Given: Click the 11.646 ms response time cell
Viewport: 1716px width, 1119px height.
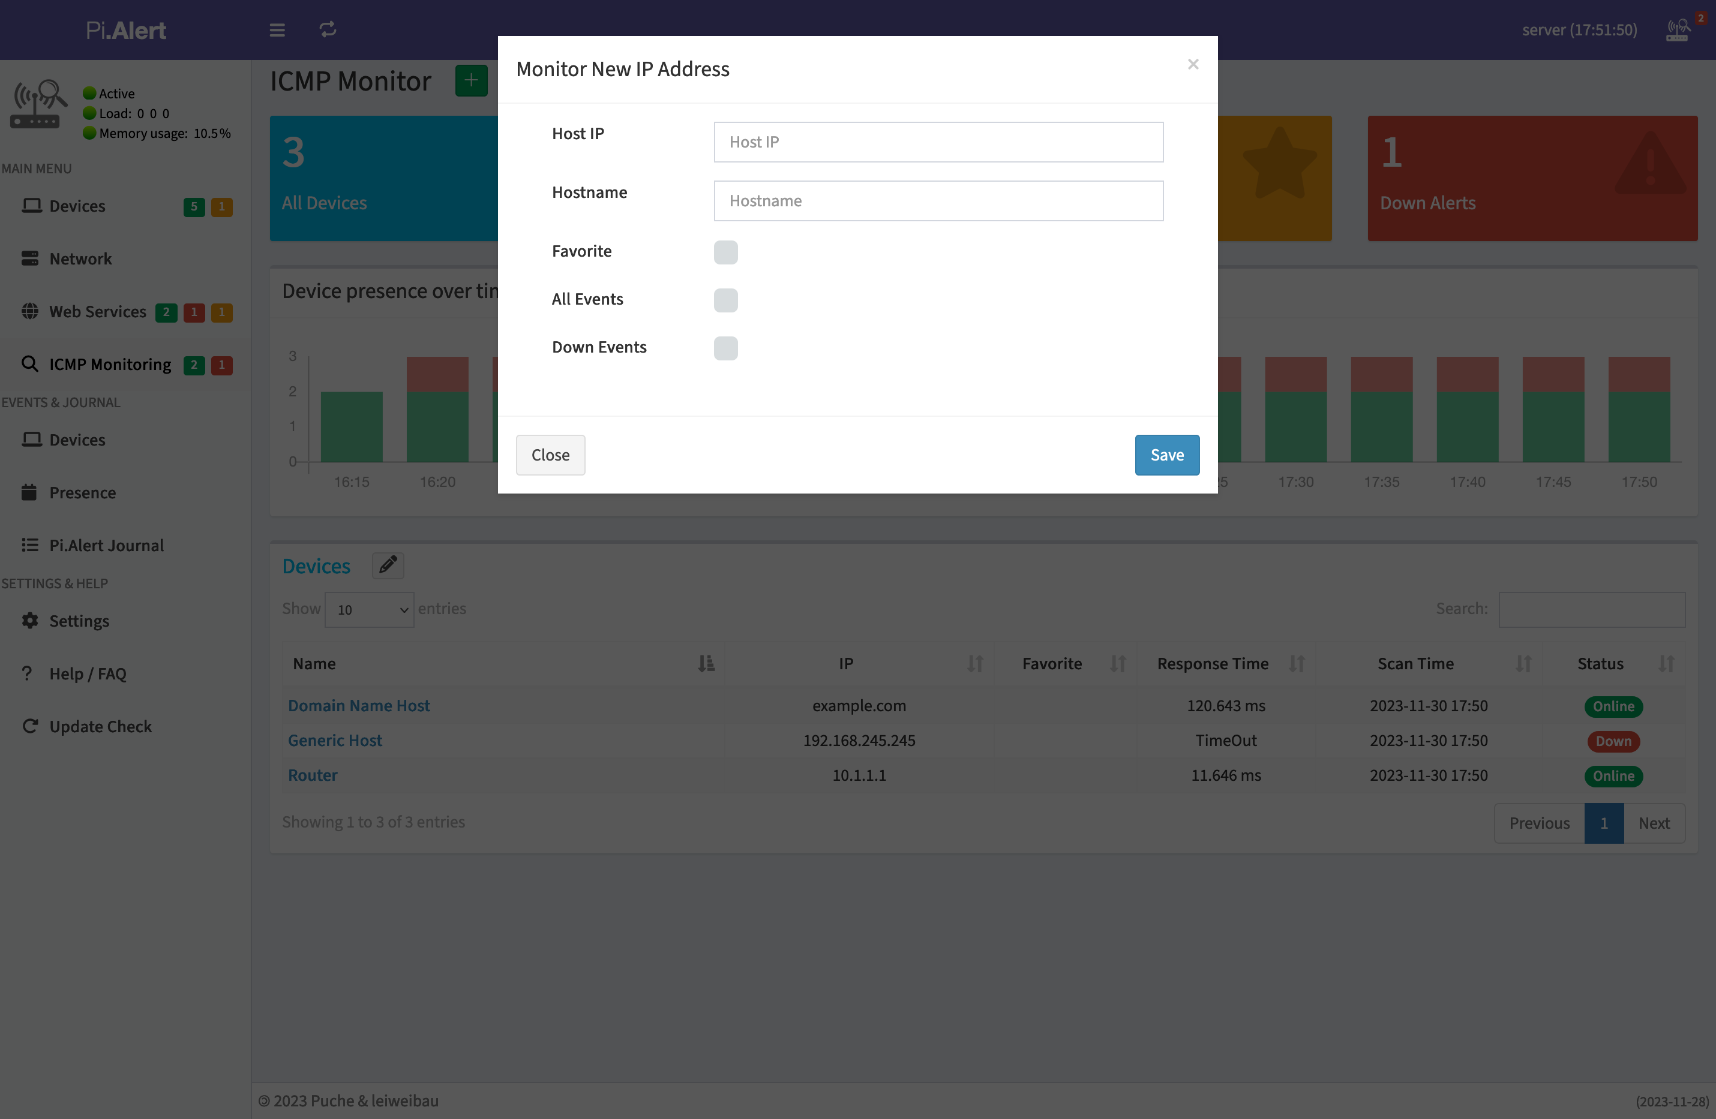Looking at the screenshot, I should 1226,775.
